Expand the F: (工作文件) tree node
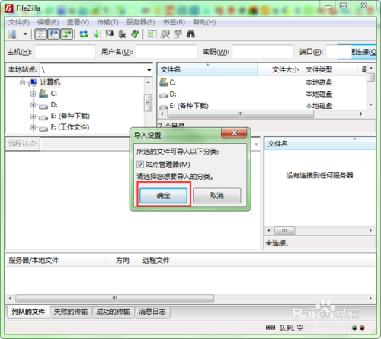Viewport: 381px width, 339px height. point(33,127)
